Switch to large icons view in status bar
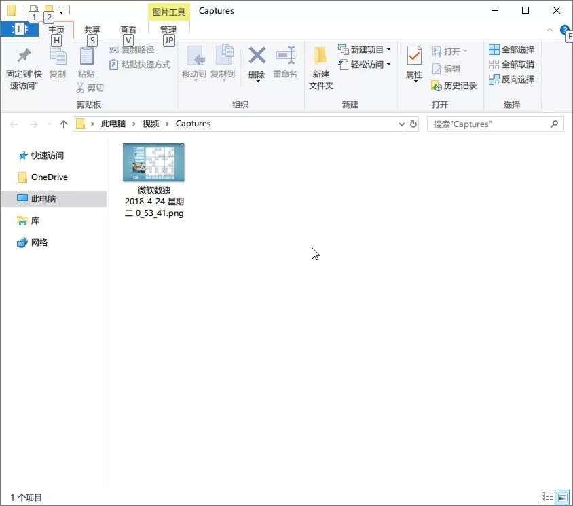573x506 pixels. 562,497
